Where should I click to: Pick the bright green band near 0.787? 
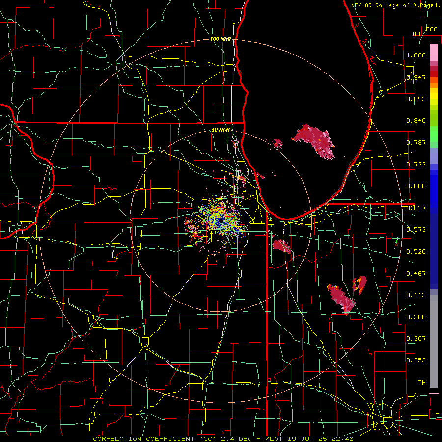[x=434, y=134]
